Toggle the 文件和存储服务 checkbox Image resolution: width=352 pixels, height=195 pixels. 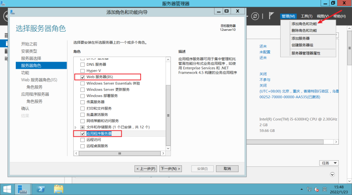tap(82, 127)
